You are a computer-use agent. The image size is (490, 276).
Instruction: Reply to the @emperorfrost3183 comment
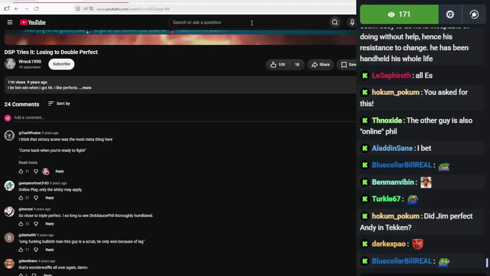50,198
